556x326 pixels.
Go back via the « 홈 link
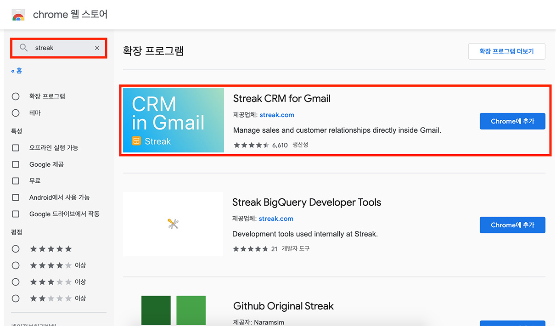pos(17,71)
